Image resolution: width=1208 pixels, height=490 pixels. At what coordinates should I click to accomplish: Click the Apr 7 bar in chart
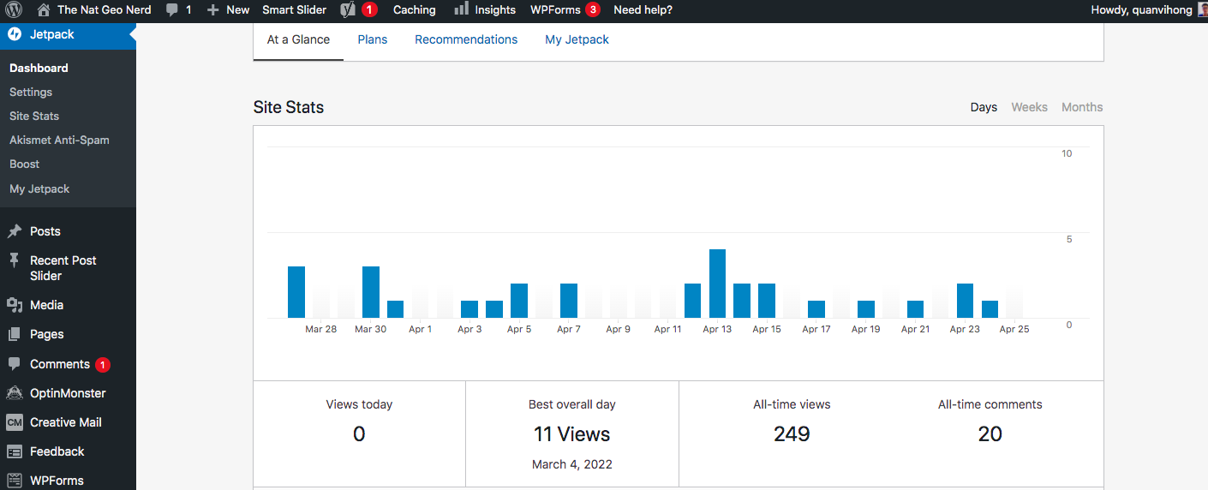pos(569,301)
